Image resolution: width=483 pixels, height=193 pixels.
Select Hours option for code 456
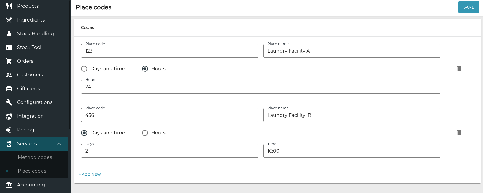point(145,133)
